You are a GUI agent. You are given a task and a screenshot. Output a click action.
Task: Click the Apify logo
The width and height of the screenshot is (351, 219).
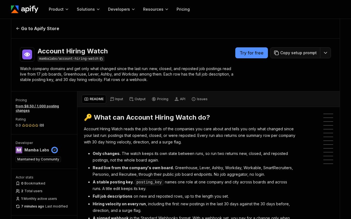[x=25, y=9]
